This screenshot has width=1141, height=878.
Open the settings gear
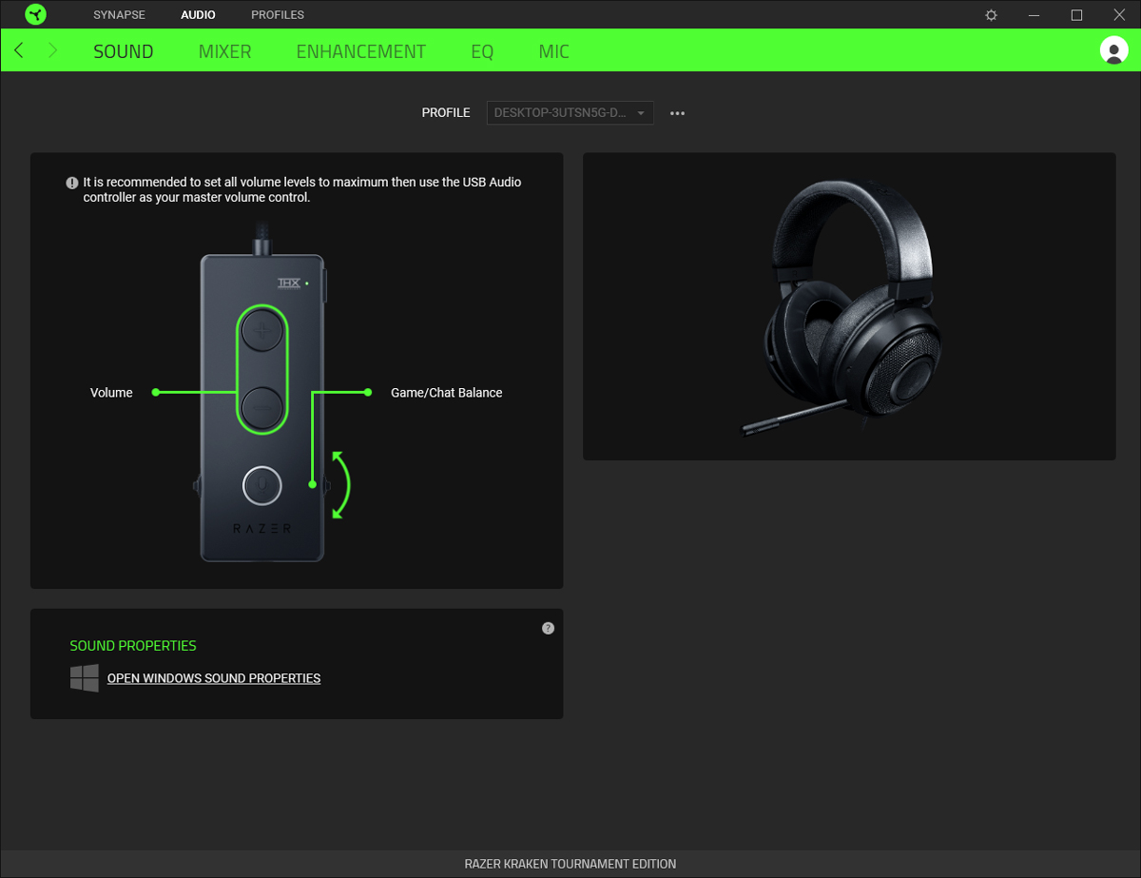coord(992,15)
